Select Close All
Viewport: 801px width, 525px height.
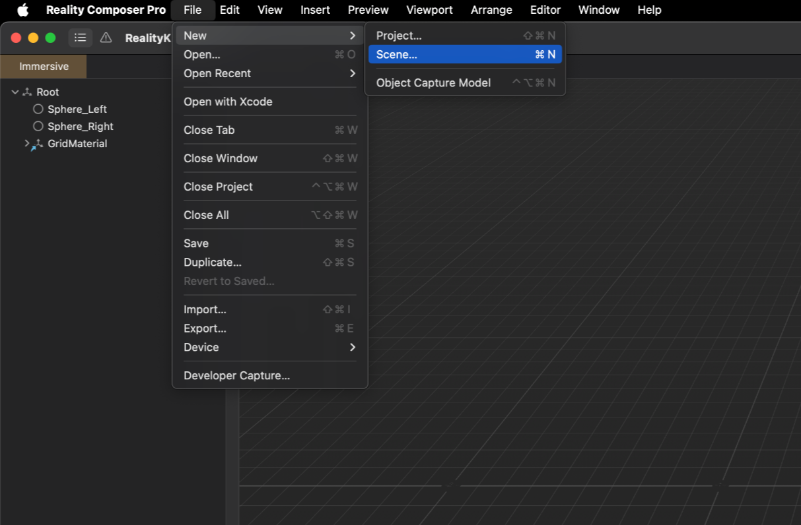coord(270,215)
